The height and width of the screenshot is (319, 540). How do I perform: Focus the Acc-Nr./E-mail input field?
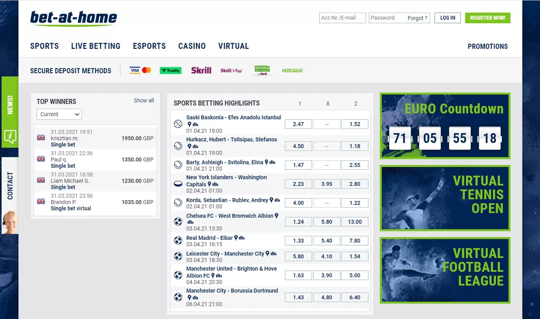(x=343, y=18)
